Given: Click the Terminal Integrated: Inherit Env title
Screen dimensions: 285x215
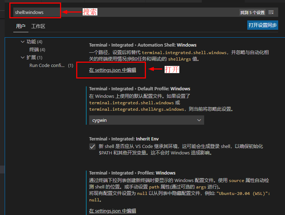Looking at the screenshot, I should tap(124, 139).
